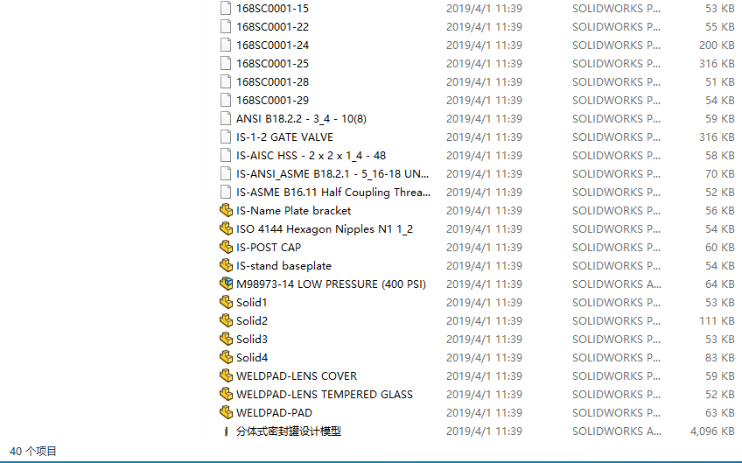Select file name 168SC0001-15

[273, 9]
